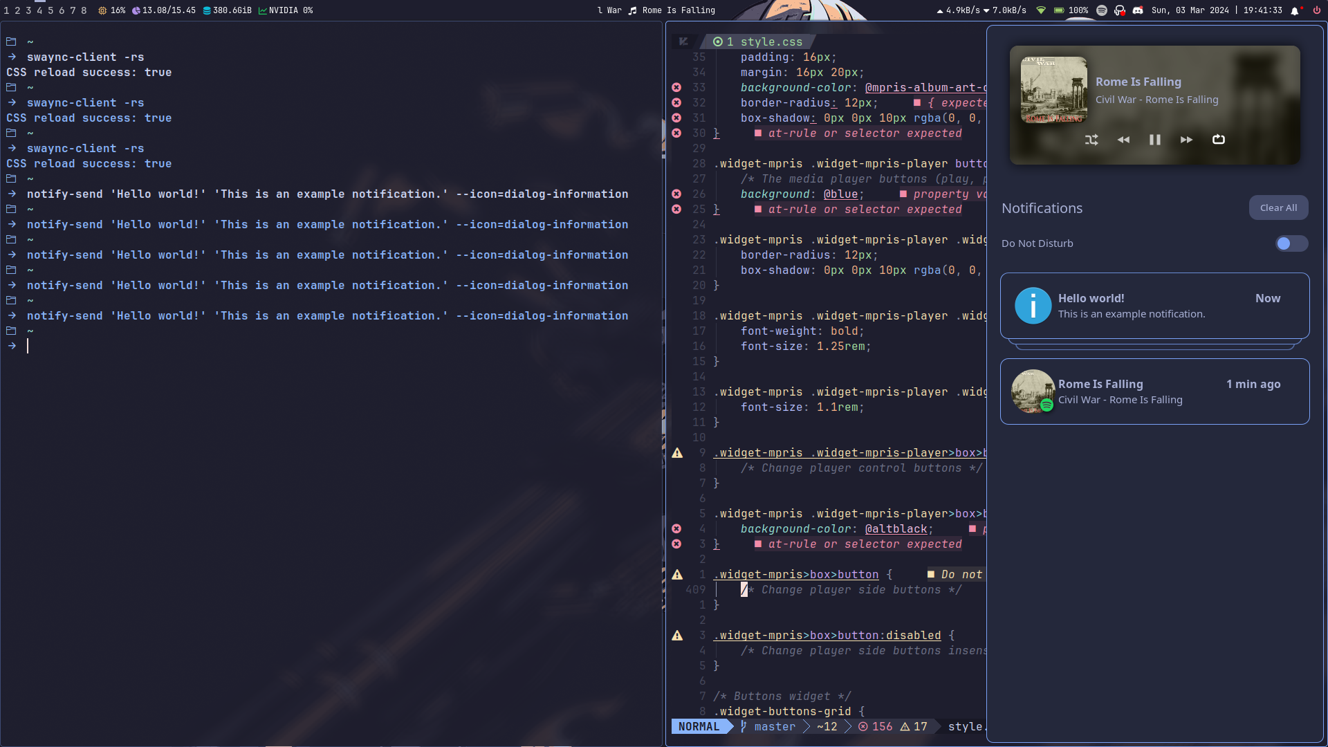Screen dimensions: 1328x747
Task: Skip to the previous track in the player
Action: 1123,140
